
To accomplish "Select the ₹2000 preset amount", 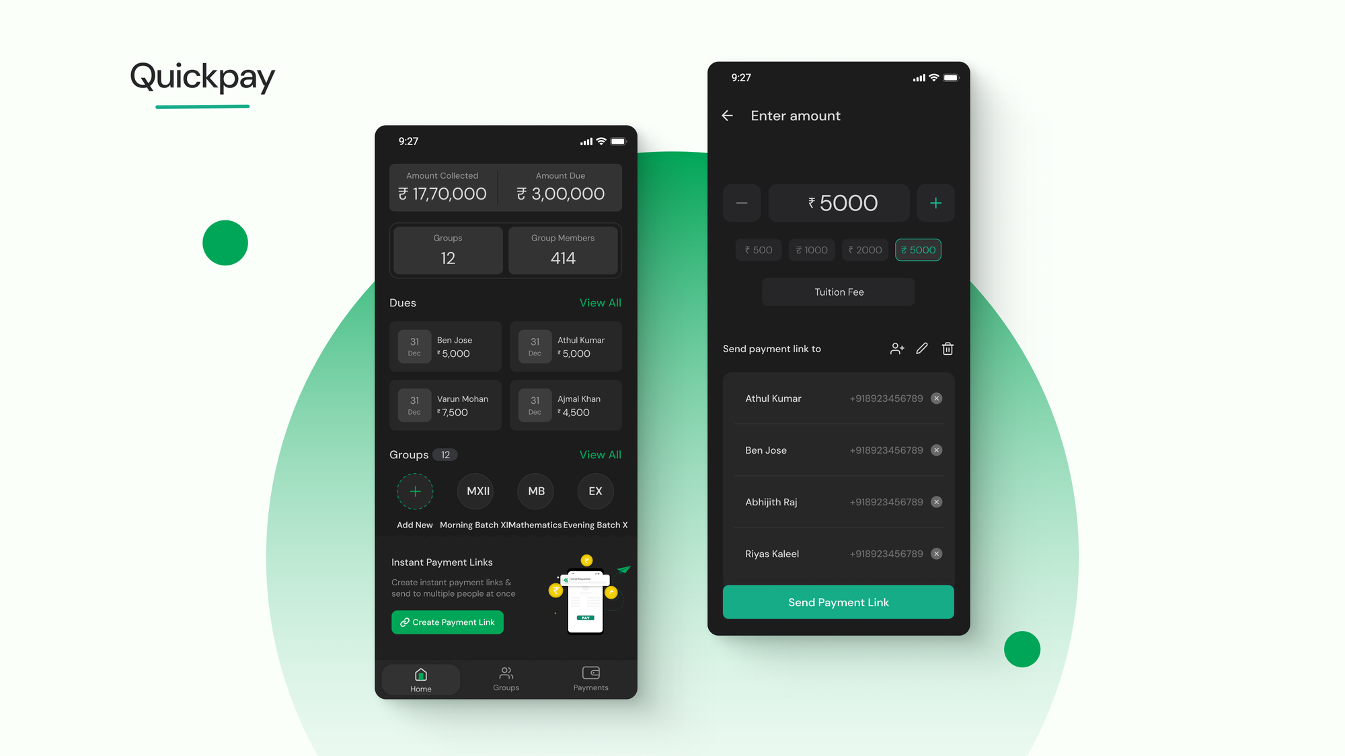I will pos(865,249).
